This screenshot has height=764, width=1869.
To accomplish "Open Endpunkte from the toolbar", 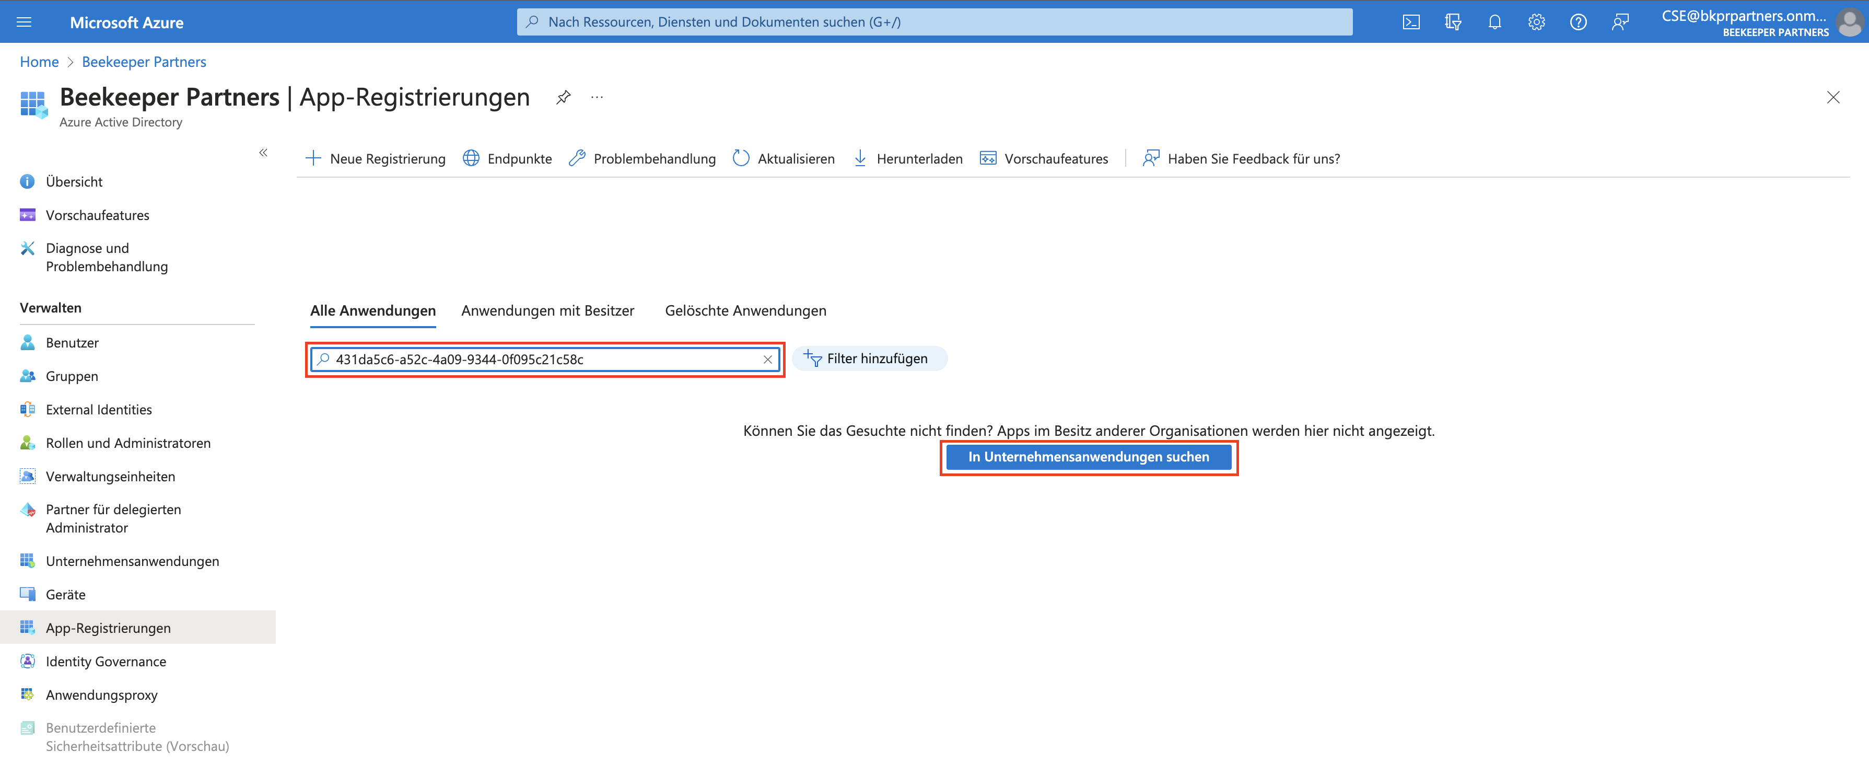I will [507, 158].
